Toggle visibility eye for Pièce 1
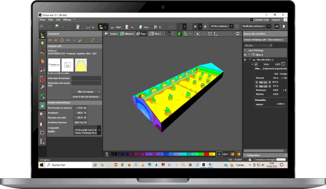The width and height of the screenshot is (326, 189). pos(245,55)
